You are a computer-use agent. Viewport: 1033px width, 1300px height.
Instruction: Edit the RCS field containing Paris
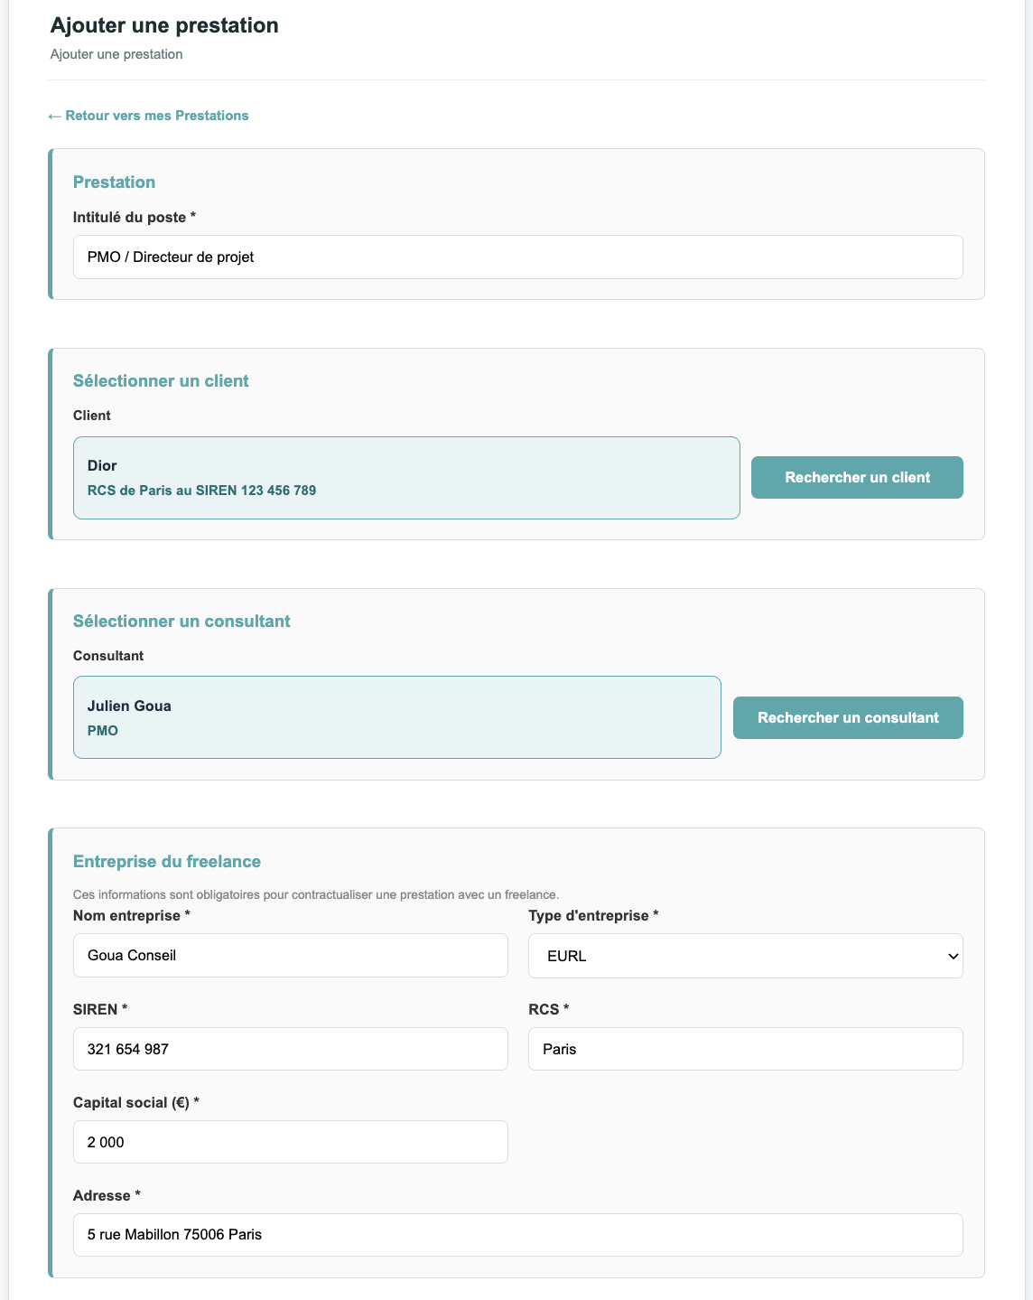click(745, 1049)
